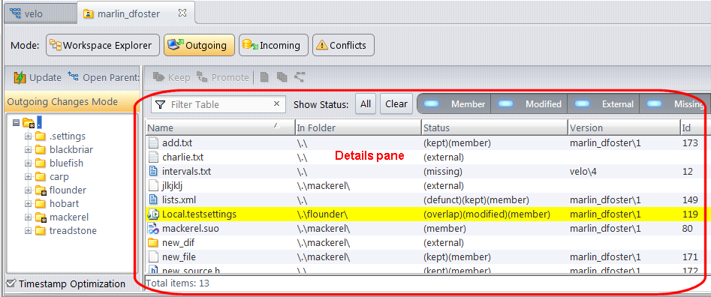Click the branching graph icon in the toolbar
Screen dimensions: 711x297
[x=299, y=77]
